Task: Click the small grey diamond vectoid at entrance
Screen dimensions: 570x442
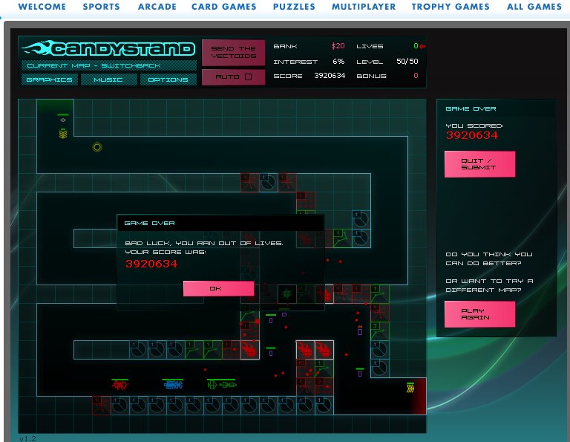Action: click(x=63, y=120)
